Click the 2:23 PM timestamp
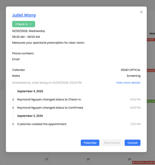 coord(136,124)
